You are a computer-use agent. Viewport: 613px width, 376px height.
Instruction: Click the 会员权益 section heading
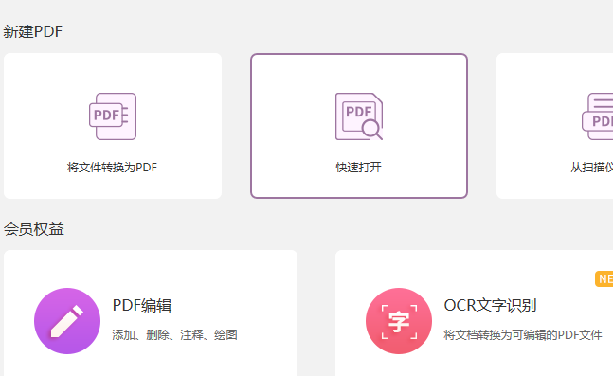point(34,229)
